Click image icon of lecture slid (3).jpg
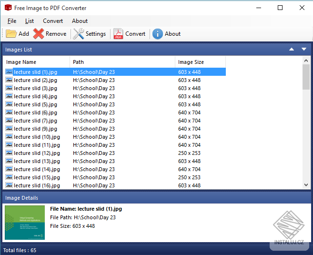Viewport: 313px width, 255px height. click(9, 88)
